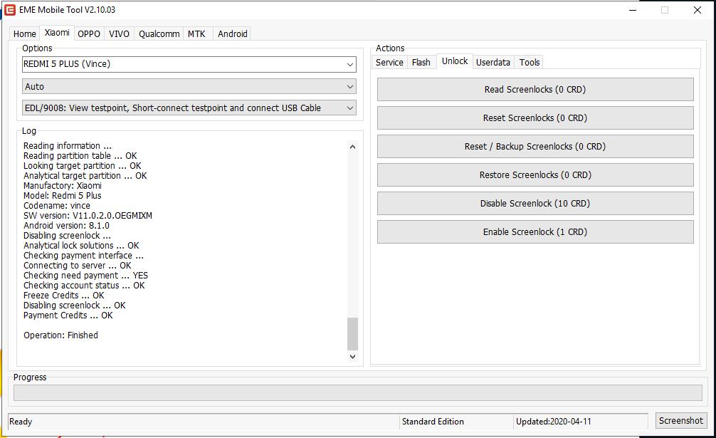Close the EME Mobile Tool window
Screen dimensions: 716x438
(697, 10)
